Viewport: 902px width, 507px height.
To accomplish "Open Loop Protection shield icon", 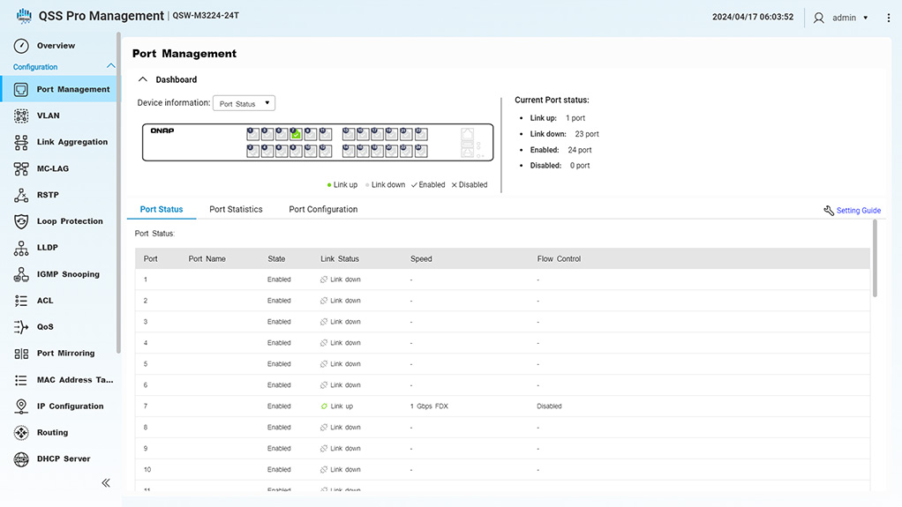I will click(21, 221).
